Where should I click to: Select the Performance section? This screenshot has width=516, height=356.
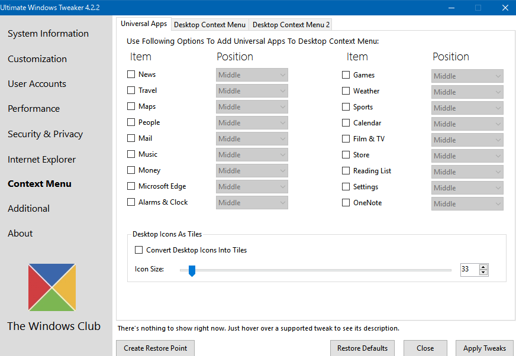point(34,109)
